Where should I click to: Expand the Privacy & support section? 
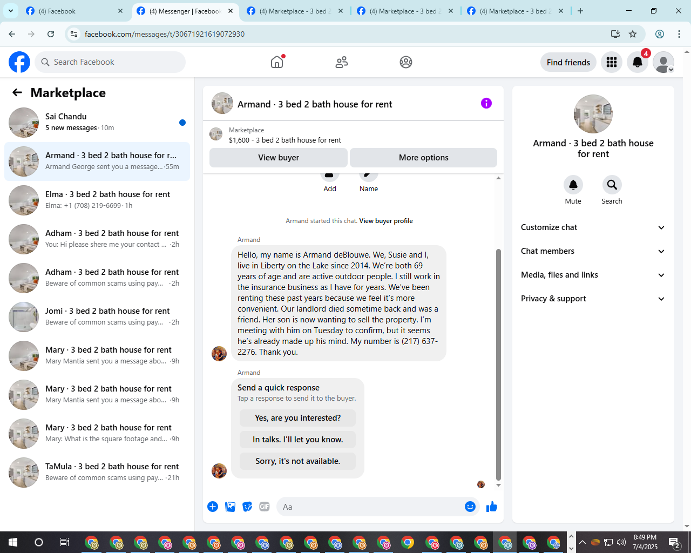(x=593, y=299)
